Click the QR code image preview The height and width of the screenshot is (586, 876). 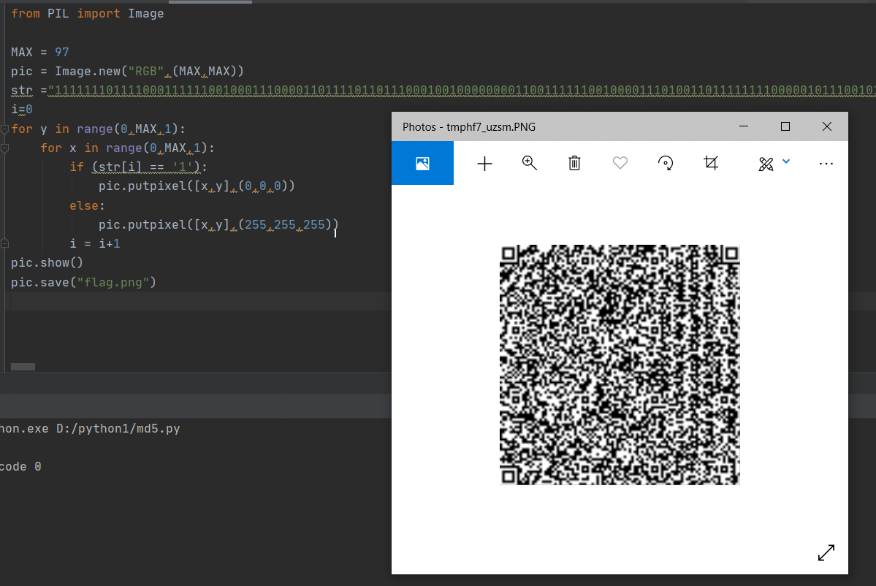pos(620,364)
